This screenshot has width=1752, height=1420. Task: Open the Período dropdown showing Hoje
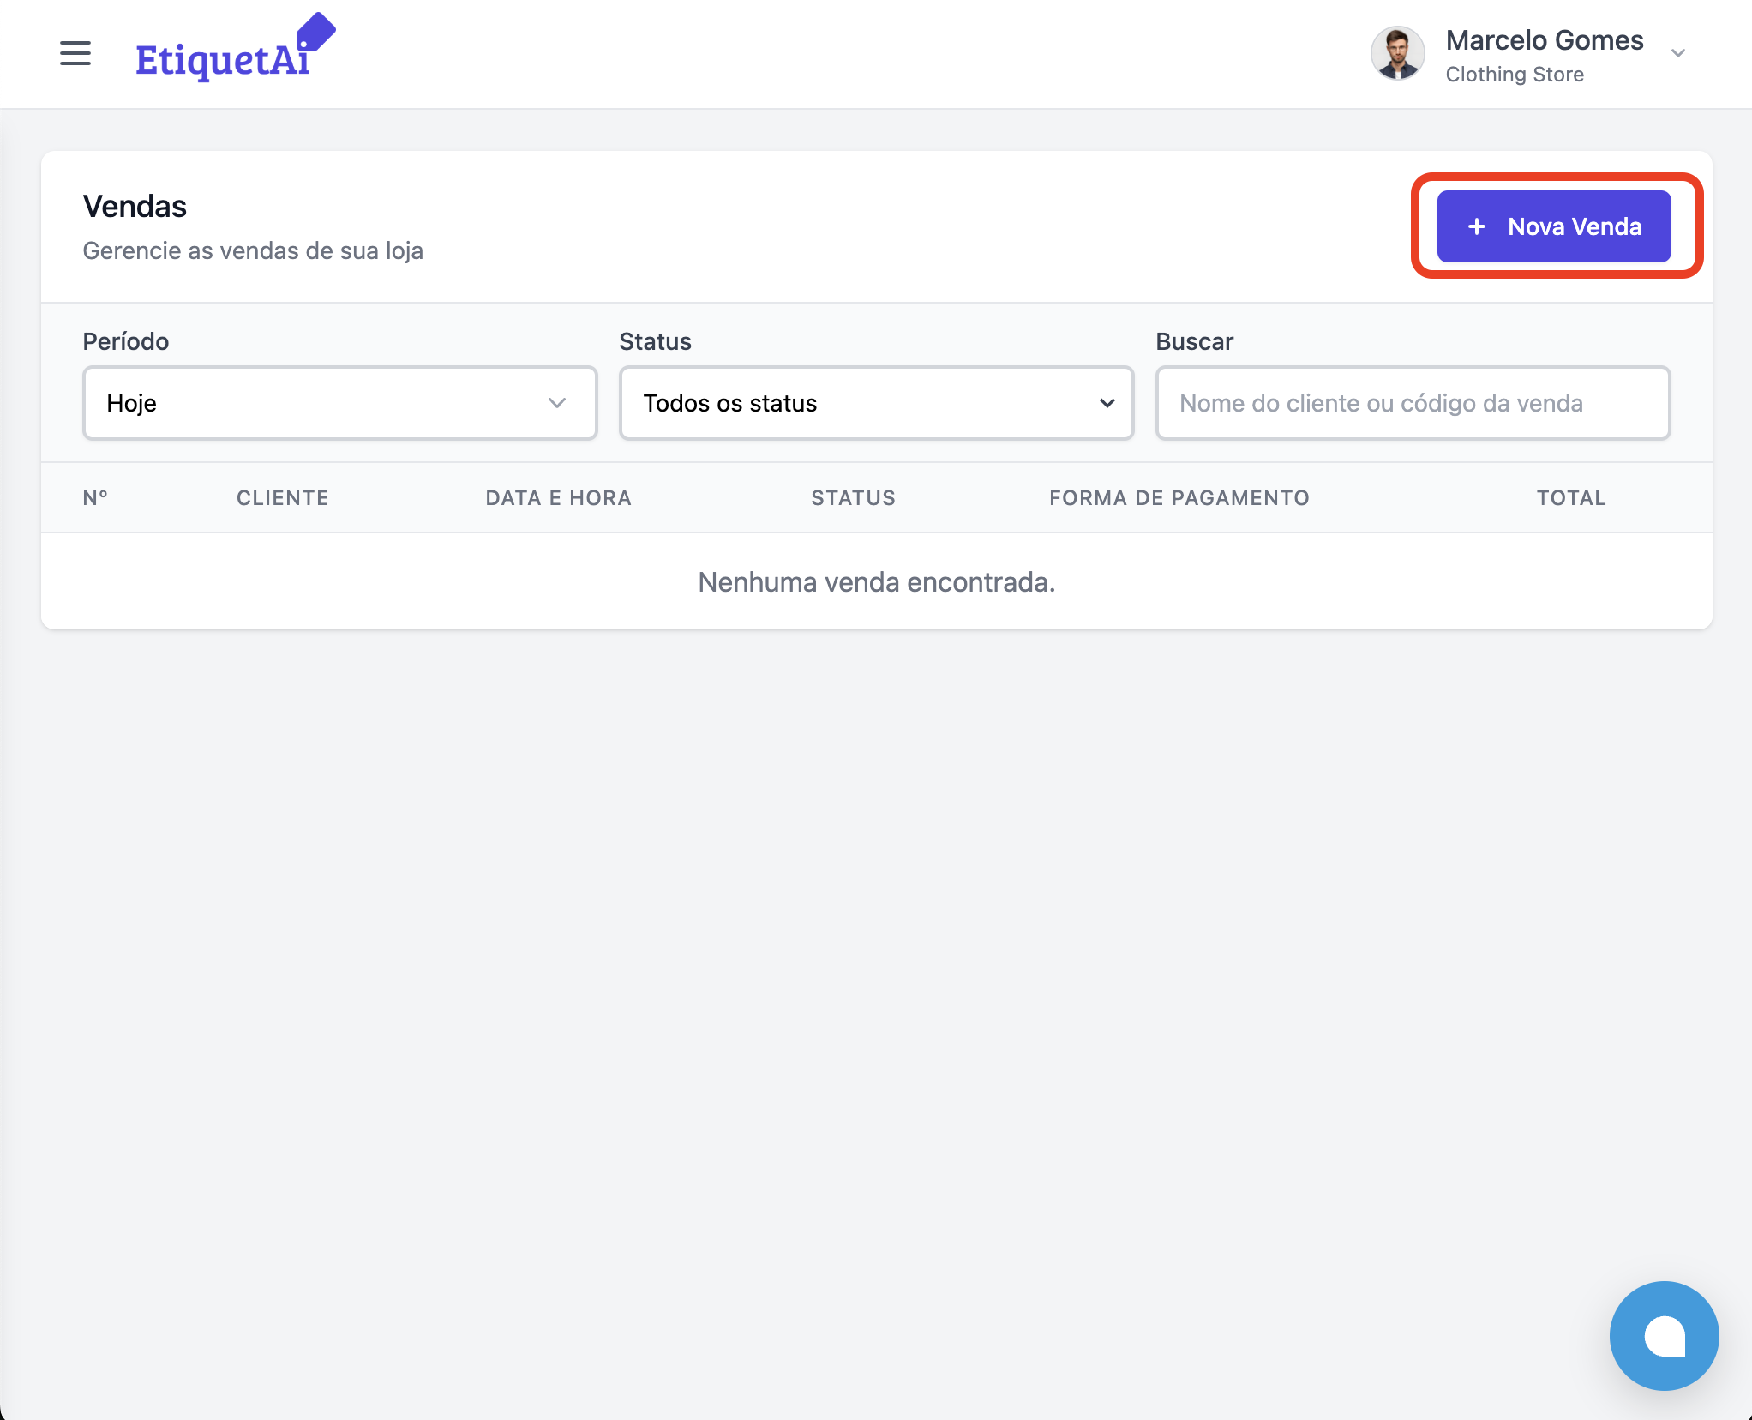[339, 403]
